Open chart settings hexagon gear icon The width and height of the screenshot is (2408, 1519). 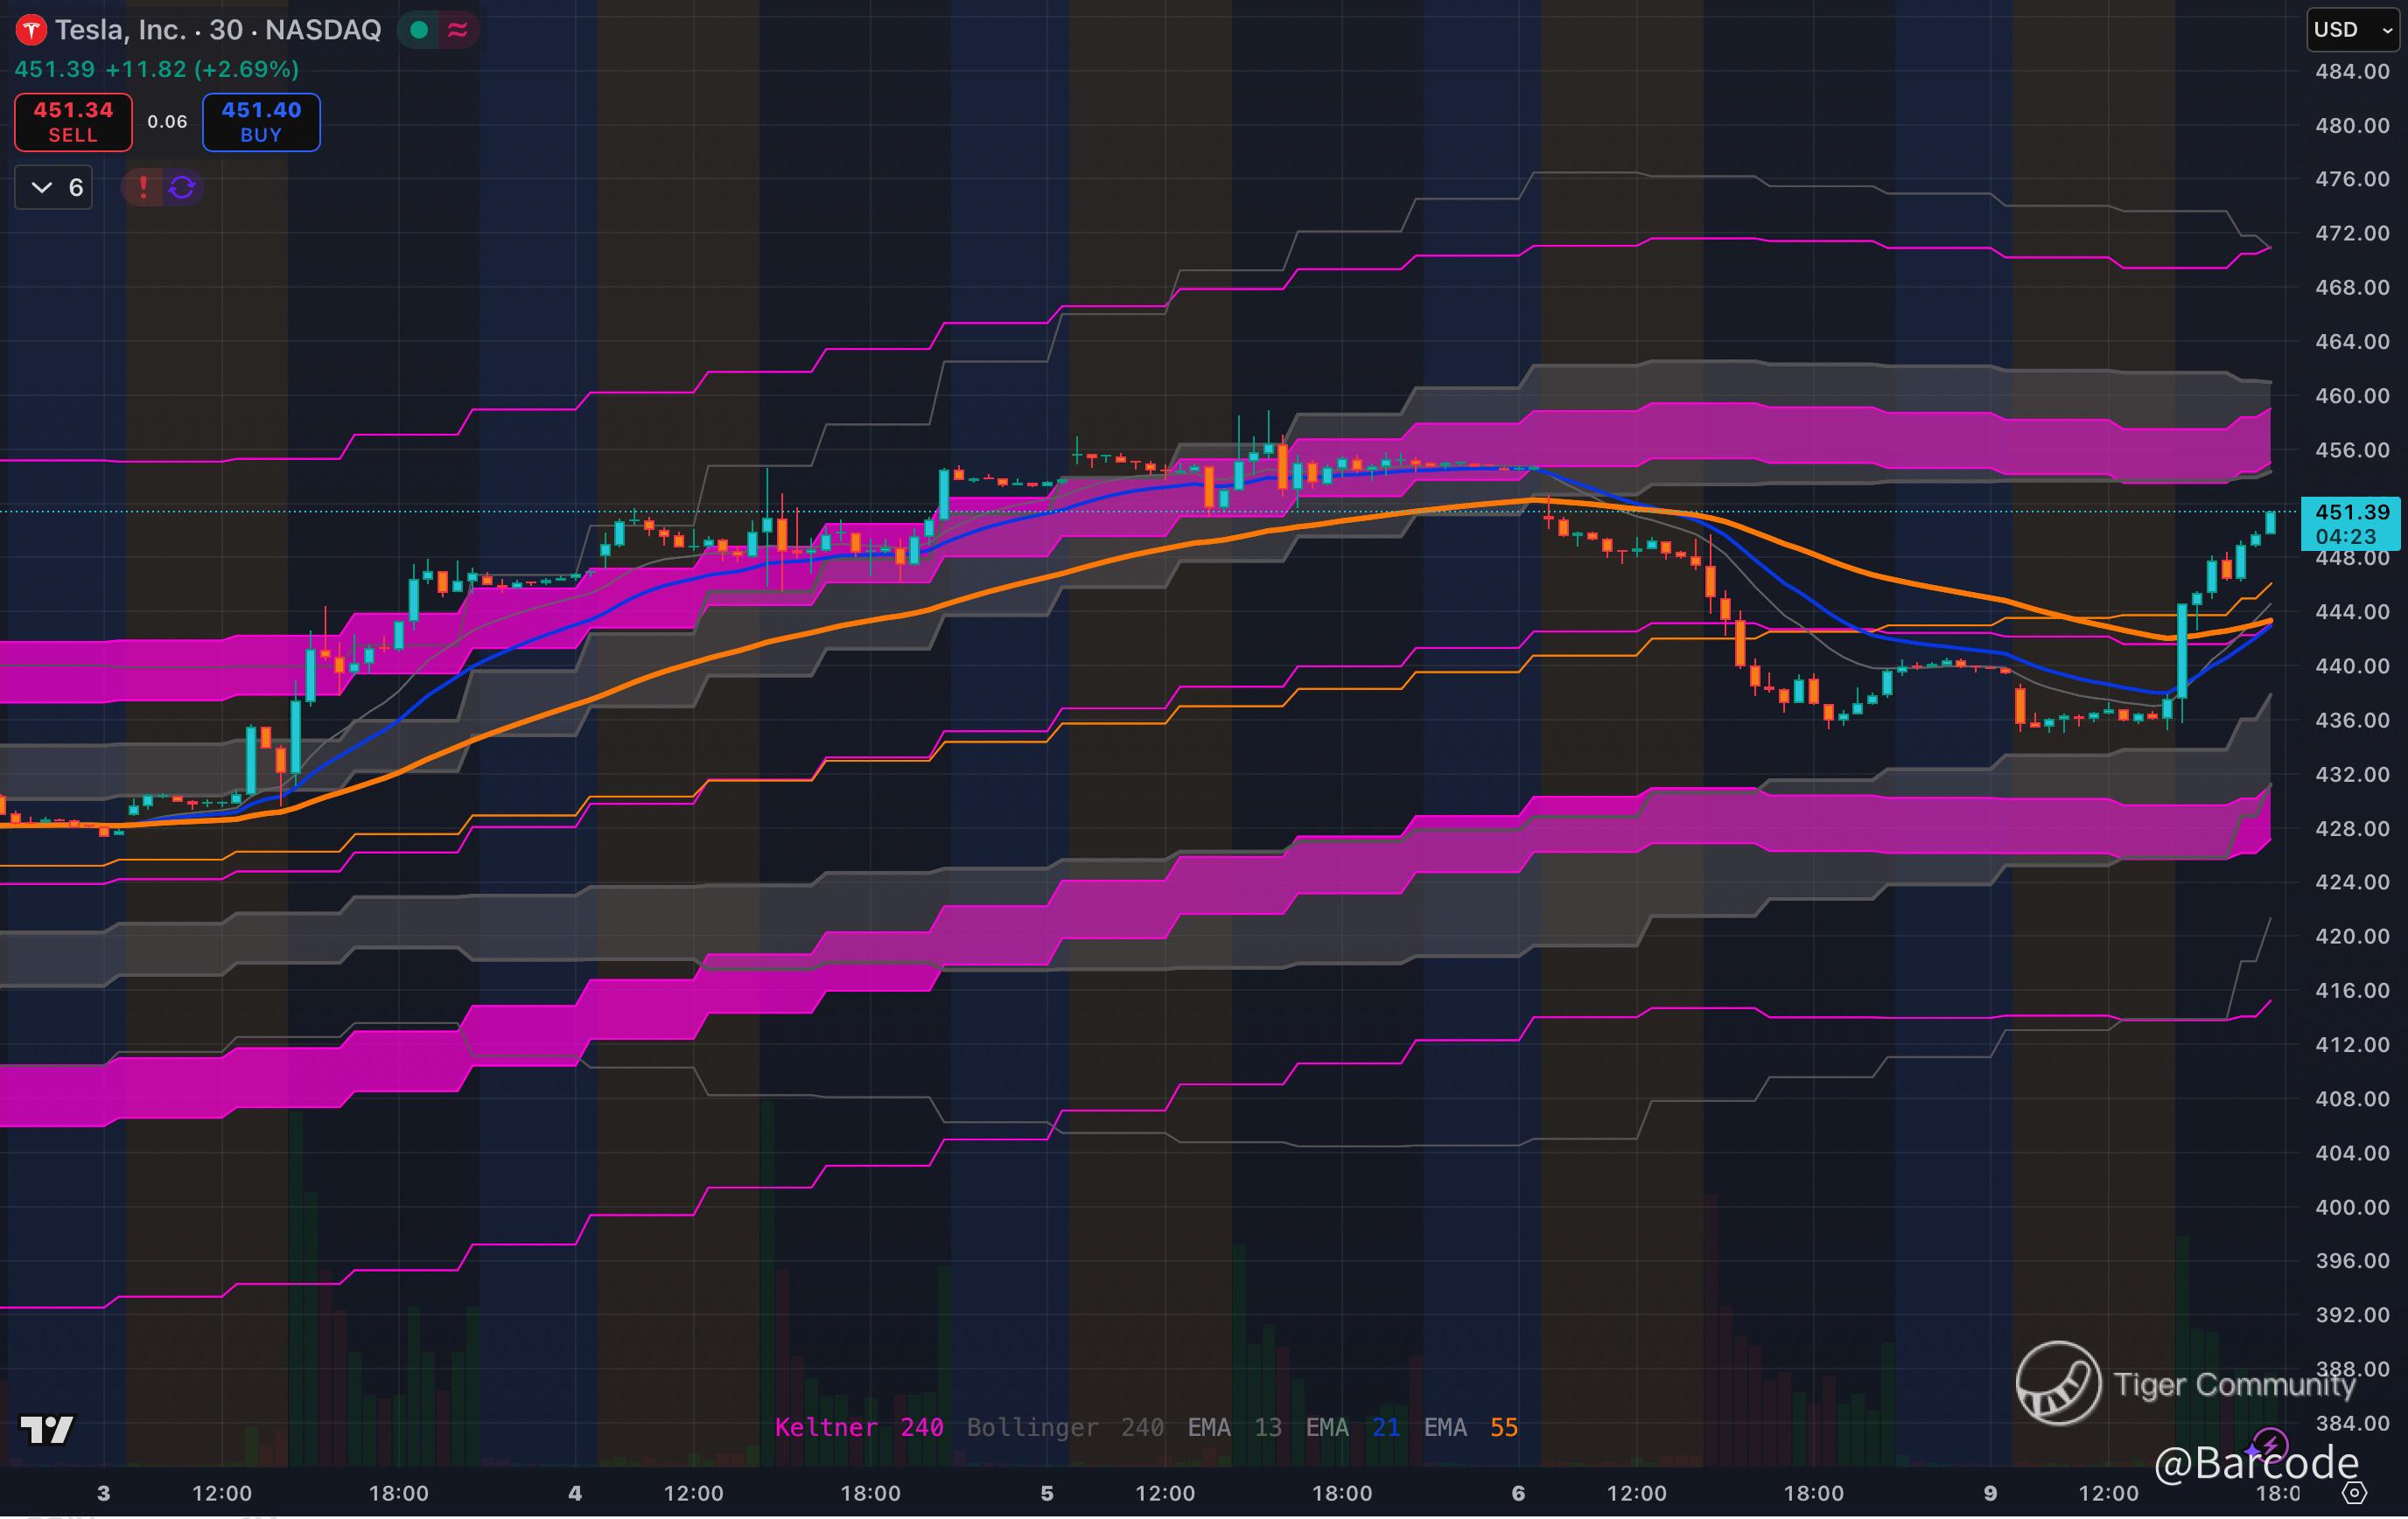2355,1493
